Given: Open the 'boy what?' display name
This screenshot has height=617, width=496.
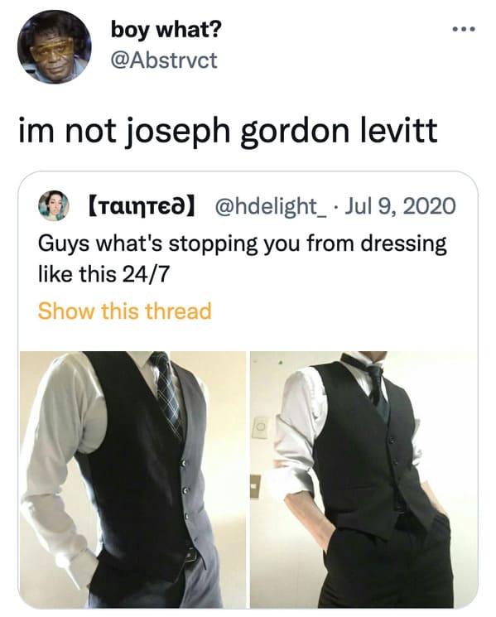Looking at the screenshot, I should coord(166,30).
